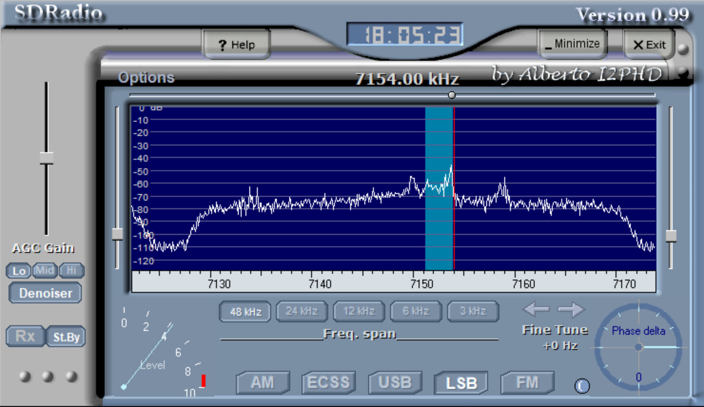Screen dimensions: 704x407
Task: Set AGC to Hi
Action: (x=71, y=270)
